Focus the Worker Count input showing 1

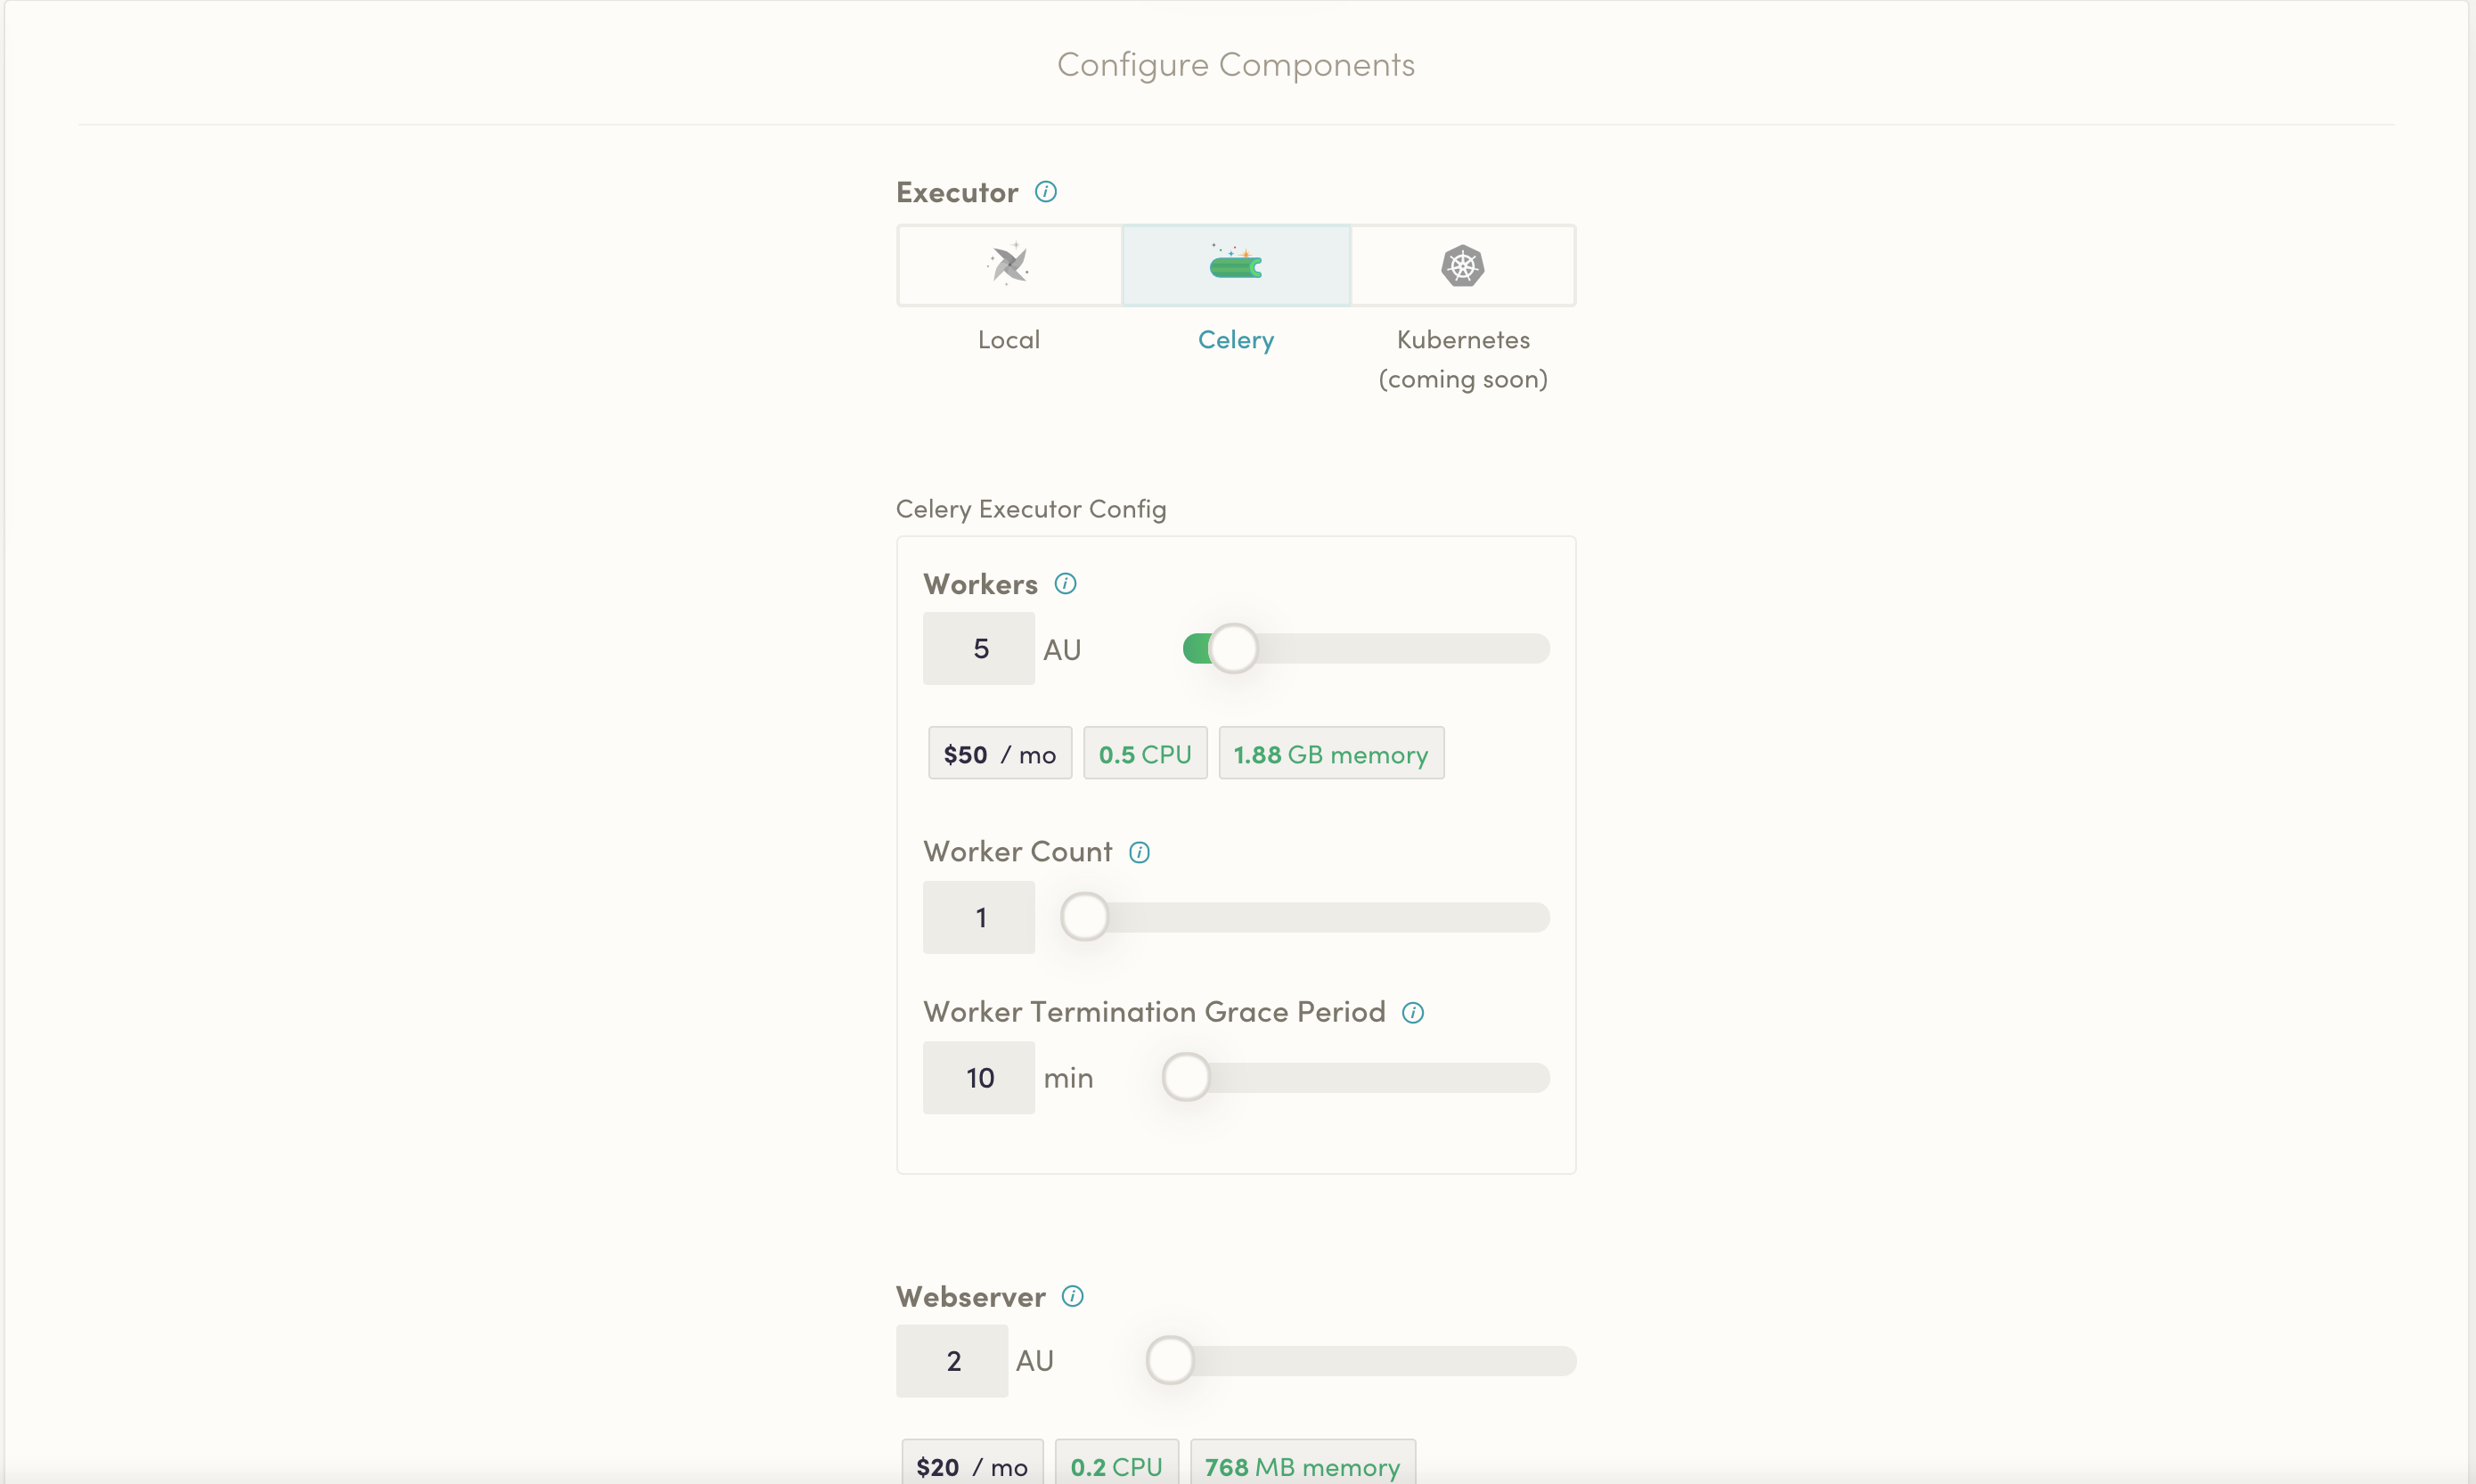979,917
